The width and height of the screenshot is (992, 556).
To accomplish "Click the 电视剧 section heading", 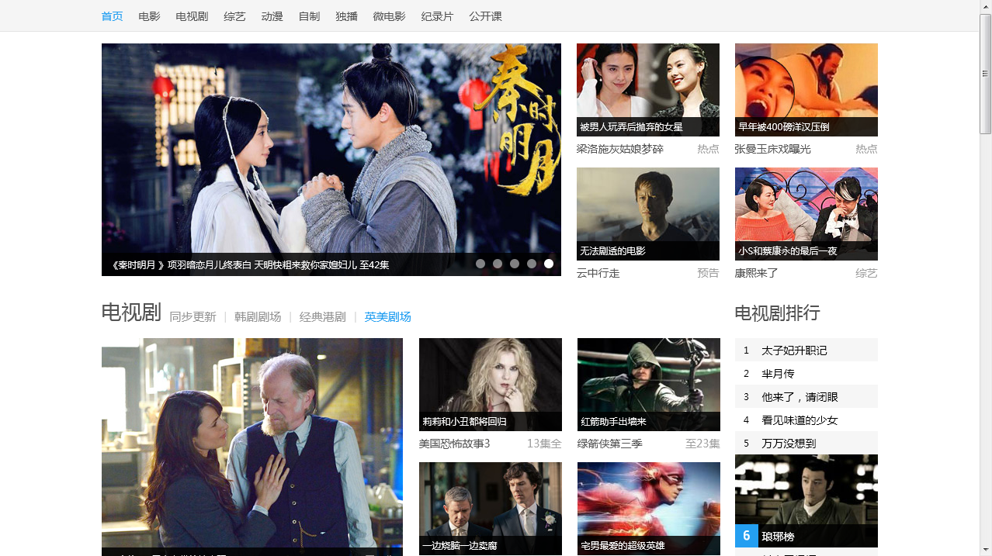I will coord(131,313).
